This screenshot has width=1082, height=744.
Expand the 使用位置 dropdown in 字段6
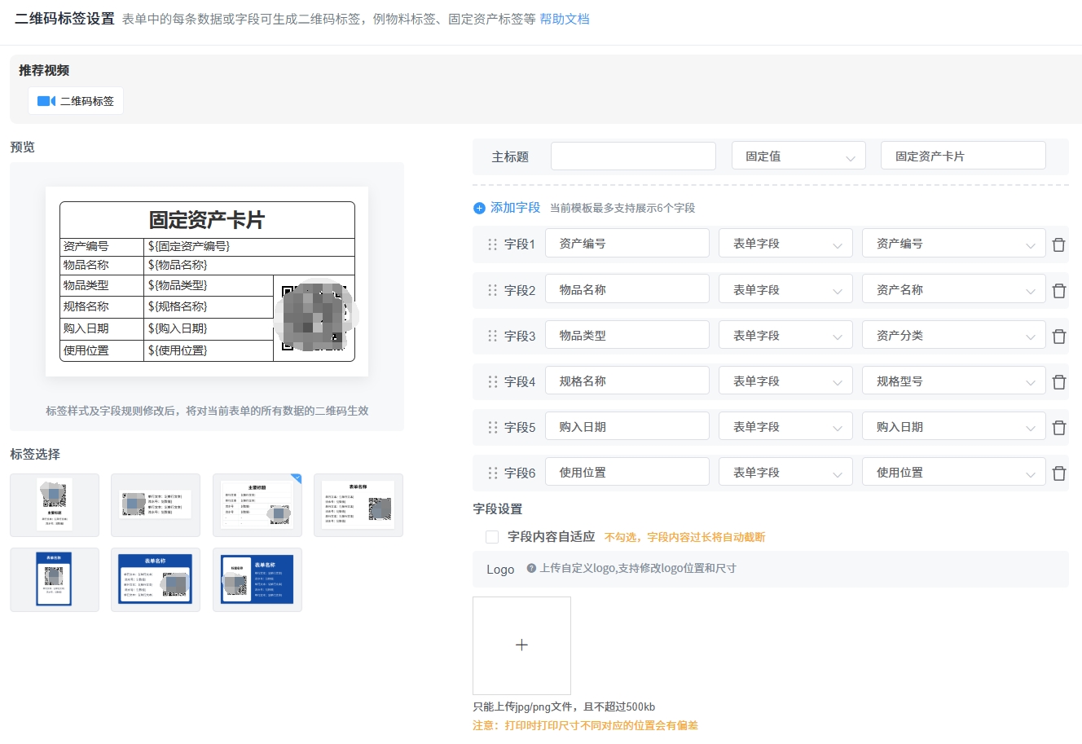click(x=952, y=473)
